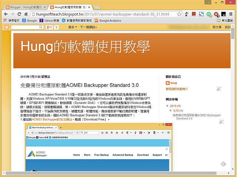Open the AOMEI Backupper Standard 3.0 post title
Image resolution: width=238 pixels, height=177 pixels.
79,85
